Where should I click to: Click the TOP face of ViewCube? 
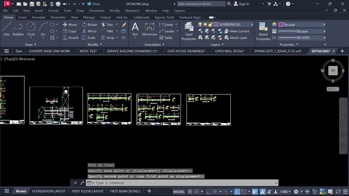point(333,71)
